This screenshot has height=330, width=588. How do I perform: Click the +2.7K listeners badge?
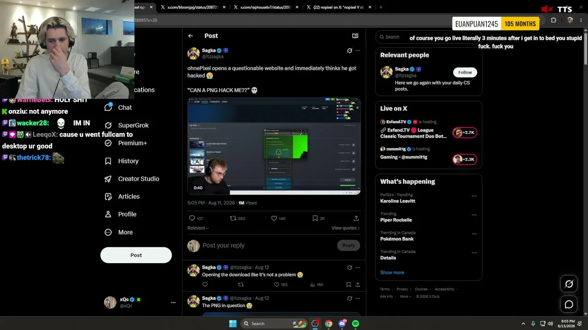click(x=465, y=132)
